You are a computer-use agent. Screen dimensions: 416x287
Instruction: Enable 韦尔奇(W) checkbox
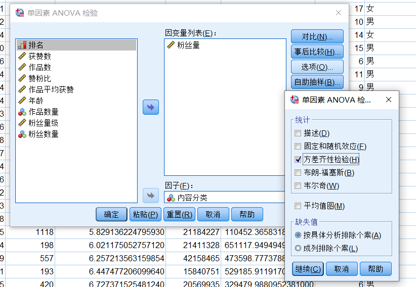pyautogui.click(x=298, y=186)
